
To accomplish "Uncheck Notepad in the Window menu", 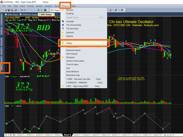I will 70,57.
